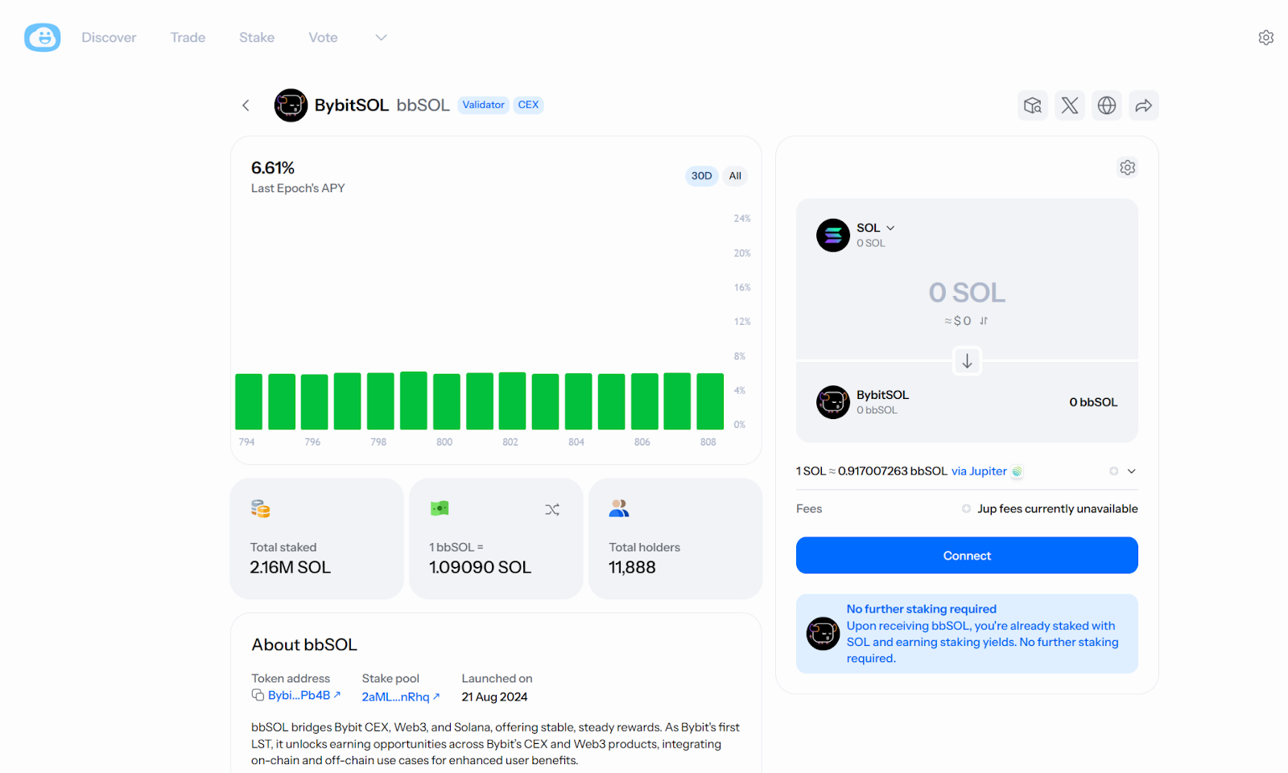Image resolution: width=1288 pixels, height=773 pixels.
Task: Click the Total holders people icon
Action: point(619,508)
